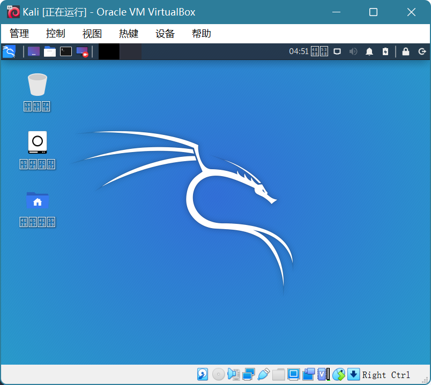Screen dimensions: 431x385
Task: Click the display monitor status icon
Action: coord(294,374)
